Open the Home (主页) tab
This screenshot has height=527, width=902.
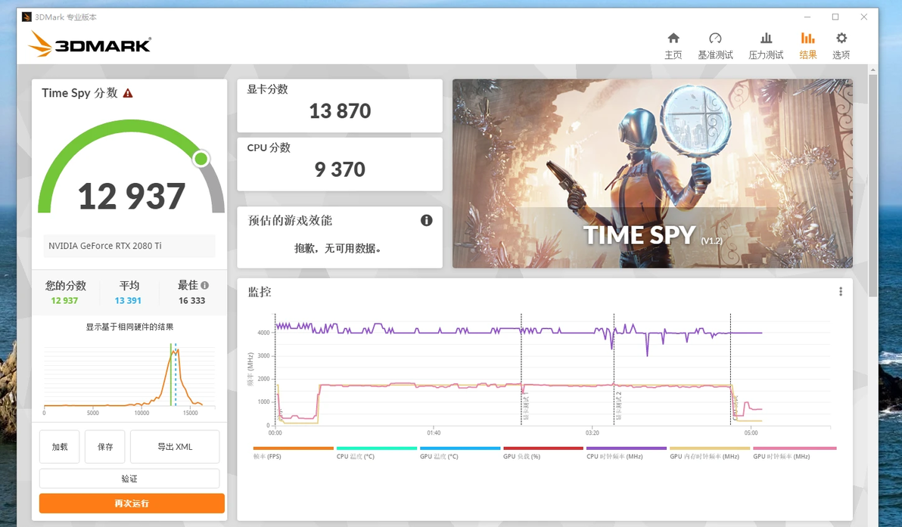673,46
